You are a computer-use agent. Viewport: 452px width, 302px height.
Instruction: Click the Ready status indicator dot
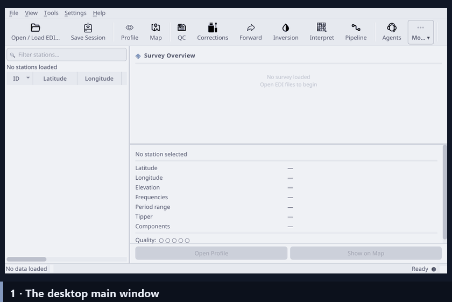[434, 269]
